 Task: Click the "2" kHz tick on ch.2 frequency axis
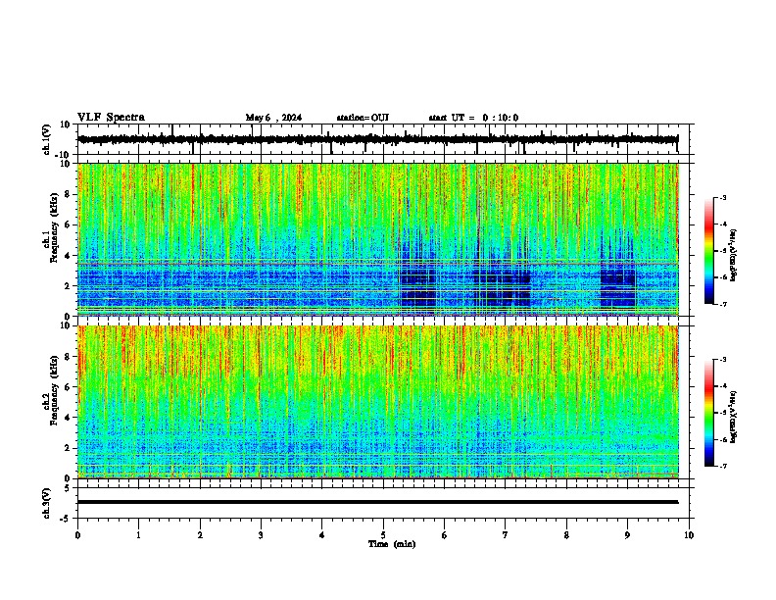click(x=68, y=448)
